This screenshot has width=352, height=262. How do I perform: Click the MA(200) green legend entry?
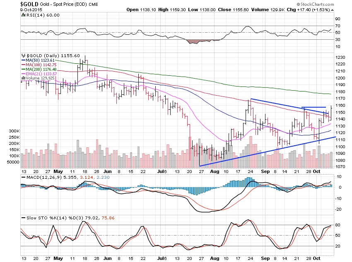39,69
